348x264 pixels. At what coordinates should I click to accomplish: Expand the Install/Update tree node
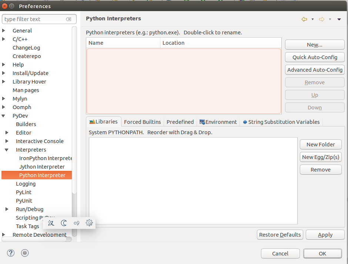tap(3, 73)
